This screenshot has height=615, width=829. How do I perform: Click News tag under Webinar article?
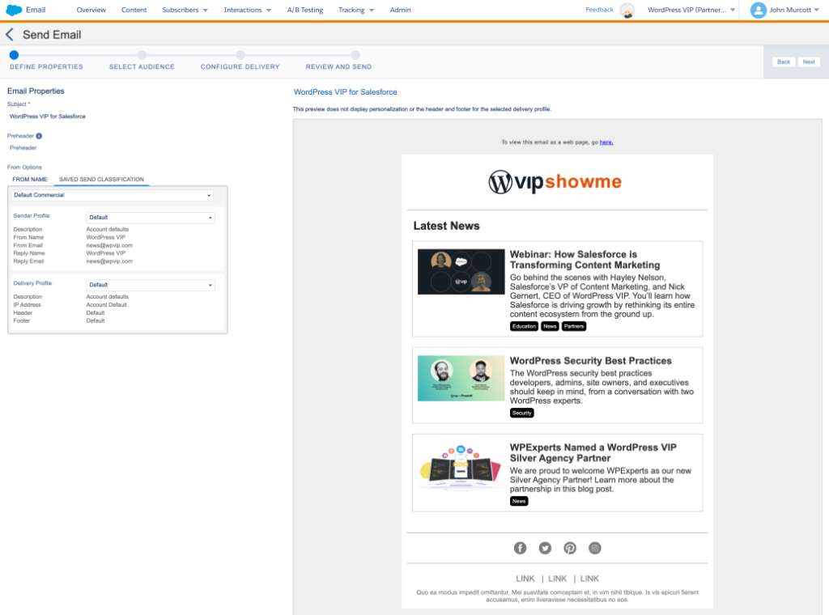tap(550, 327)
